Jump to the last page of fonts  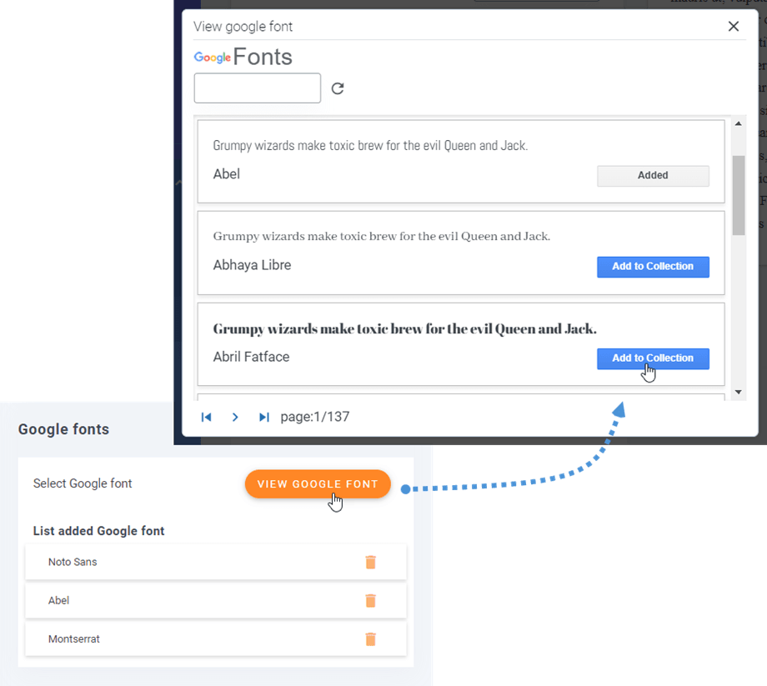pos(263,417)
